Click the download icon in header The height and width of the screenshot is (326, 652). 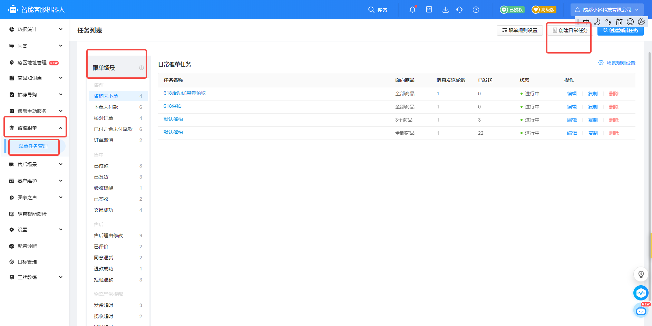point(446,10)
